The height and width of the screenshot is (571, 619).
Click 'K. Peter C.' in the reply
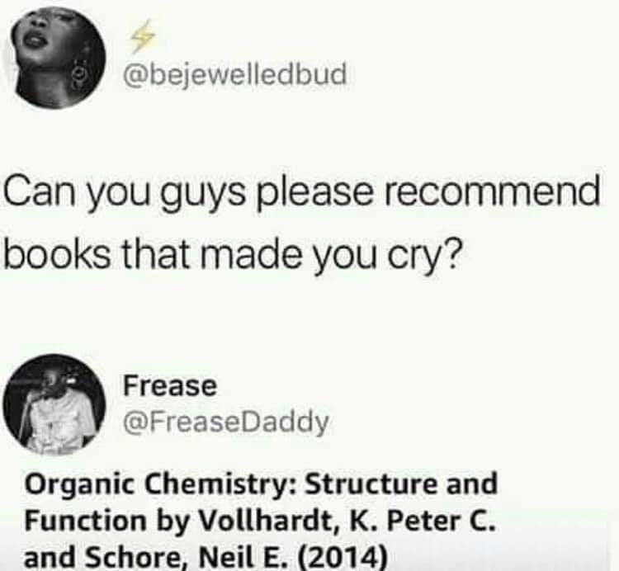(x=422, y=520)
